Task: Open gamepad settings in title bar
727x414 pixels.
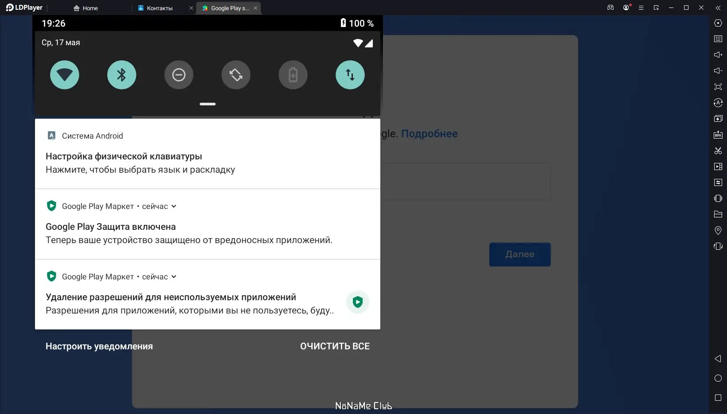Action: 611,8
